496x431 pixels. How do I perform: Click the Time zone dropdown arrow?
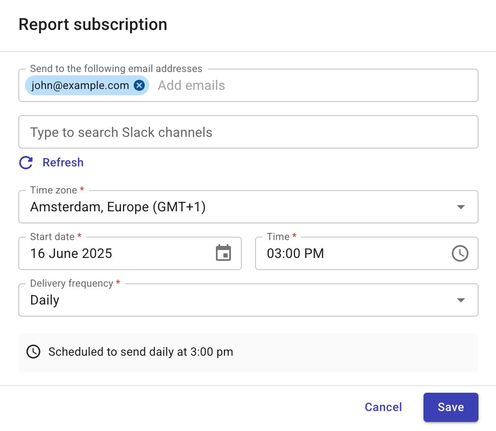[x=461, y=207]
